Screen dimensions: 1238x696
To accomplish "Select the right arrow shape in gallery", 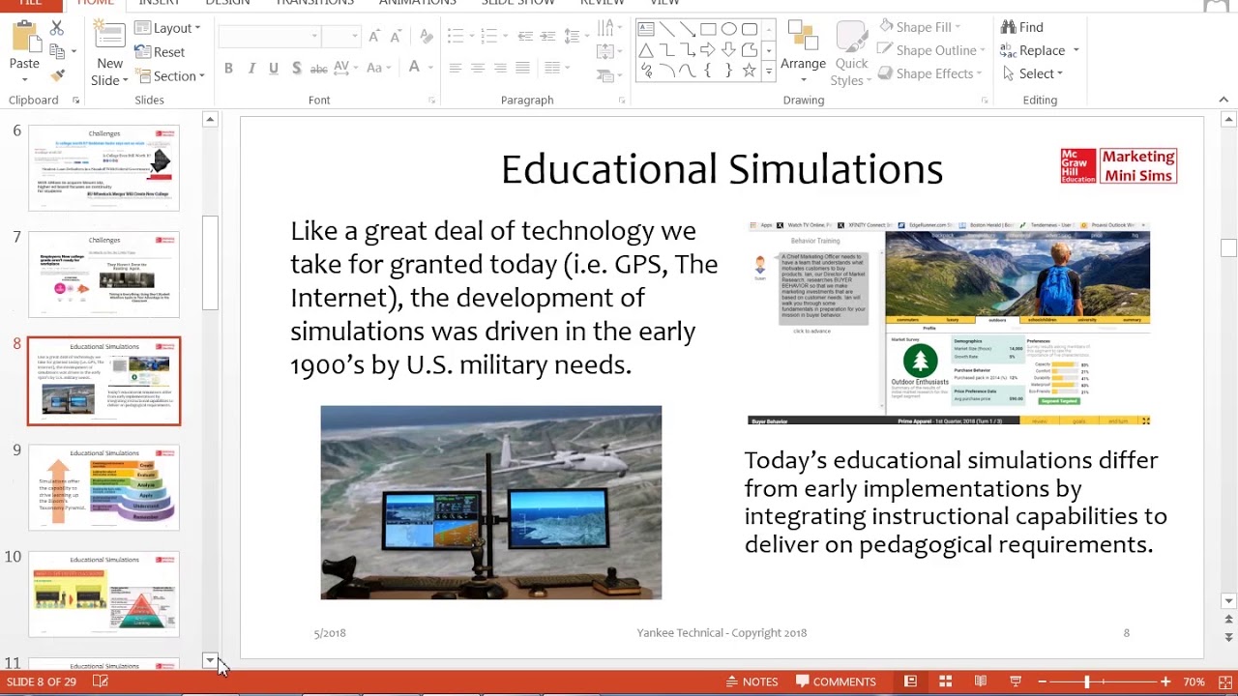I will [x=708, y=50].
